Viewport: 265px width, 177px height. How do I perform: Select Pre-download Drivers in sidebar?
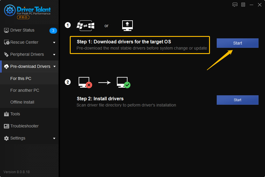(x=29, y=67)
